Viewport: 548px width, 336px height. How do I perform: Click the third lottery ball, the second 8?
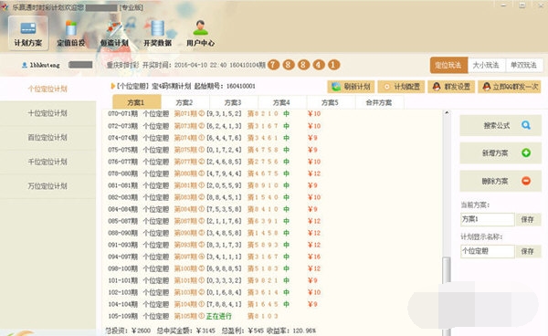(x=303, y=65)
